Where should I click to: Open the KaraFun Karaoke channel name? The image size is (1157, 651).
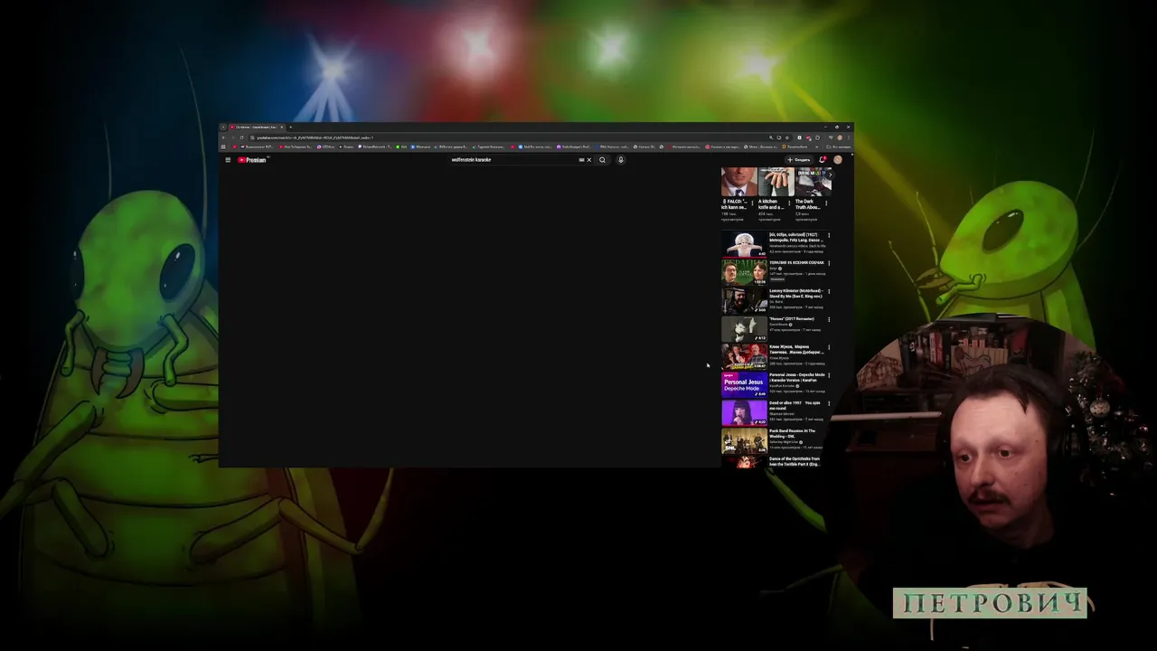tap(783, 386)
